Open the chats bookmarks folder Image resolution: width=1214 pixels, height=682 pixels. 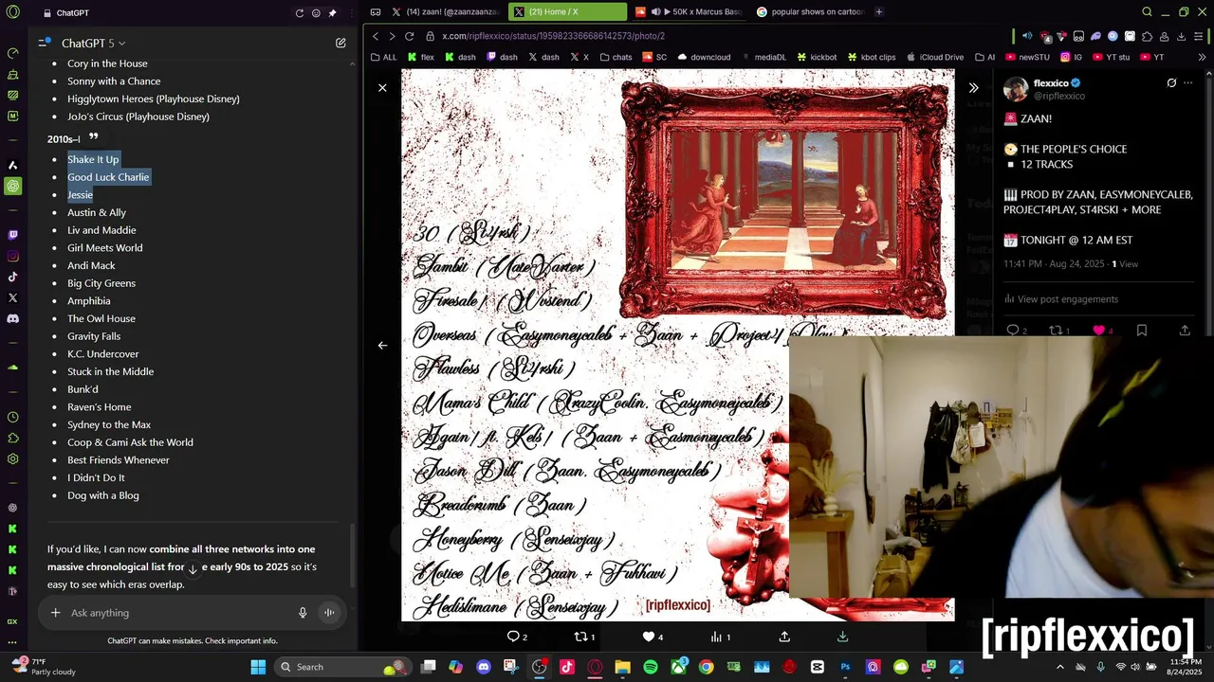(x=615, y=57)
